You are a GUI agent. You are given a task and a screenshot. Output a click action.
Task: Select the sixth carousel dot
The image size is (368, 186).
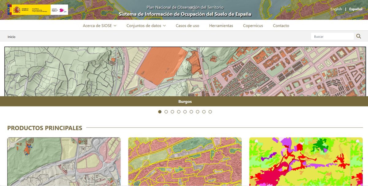[x=191, y=112]
